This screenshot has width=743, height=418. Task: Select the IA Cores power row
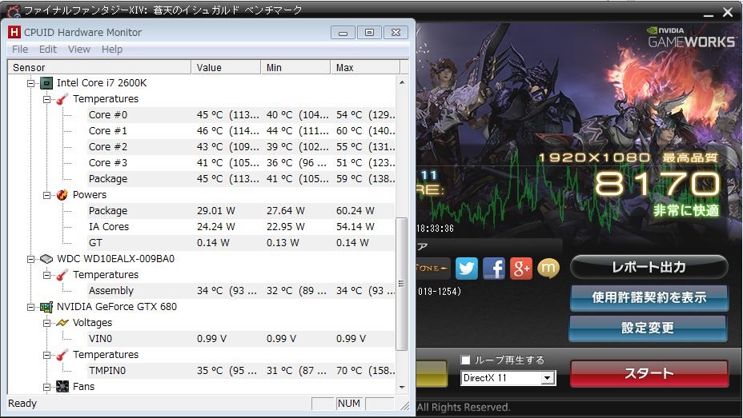pos(242,227)
